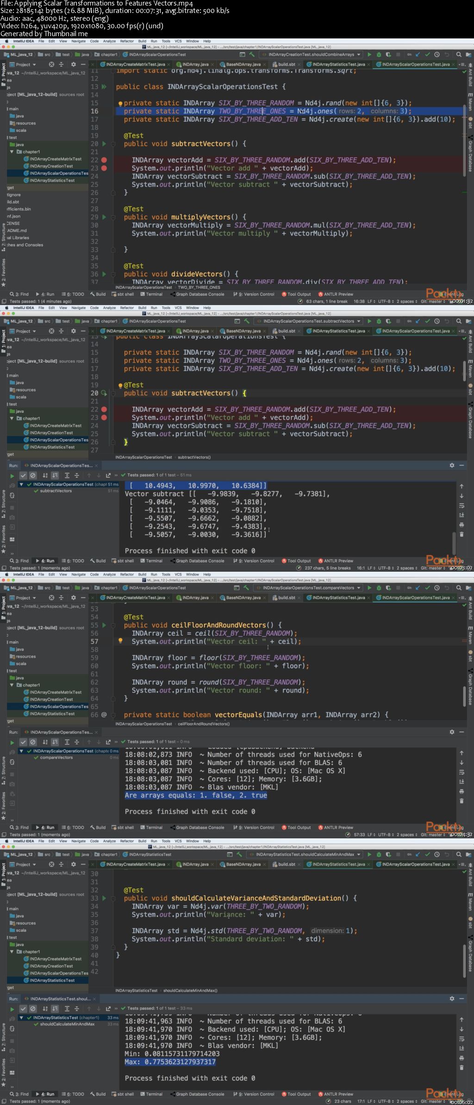Click the debug bug icon beside the subtractVectors run configuration

click(379, 321)
